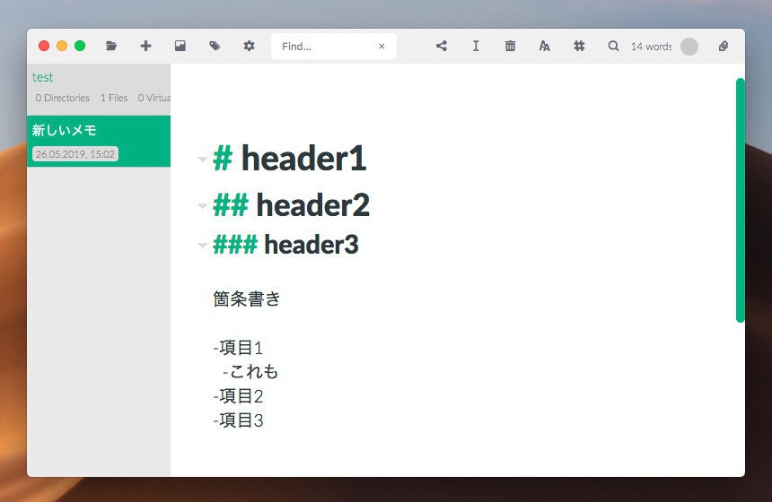Collapse the header3 section fold arrow
This screenshot has height=502, width=772.
click(x=202, y=245)
